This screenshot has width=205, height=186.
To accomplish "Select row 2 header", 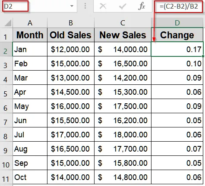I will (6, 49).
